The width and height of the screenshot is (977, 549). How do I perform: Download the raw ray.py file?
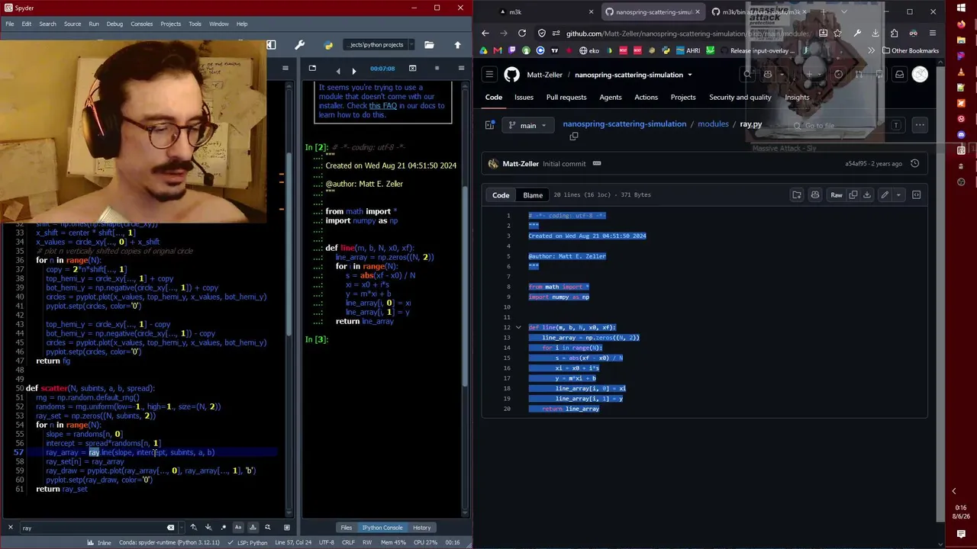click(867, 195)
